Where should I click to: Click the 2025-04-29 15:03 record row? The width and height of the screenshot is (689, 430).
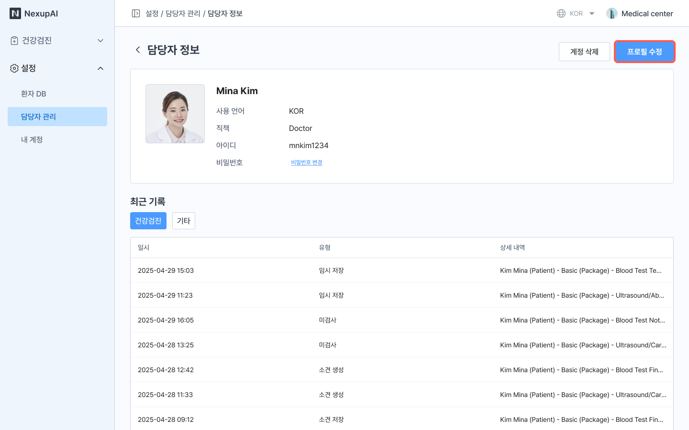point(401,270)
